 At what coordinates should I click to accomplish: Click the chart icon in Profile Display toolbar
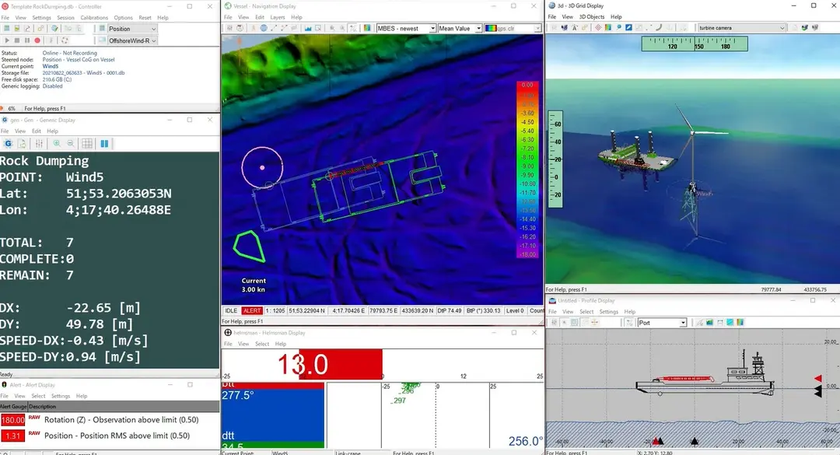tap(709, 323)
